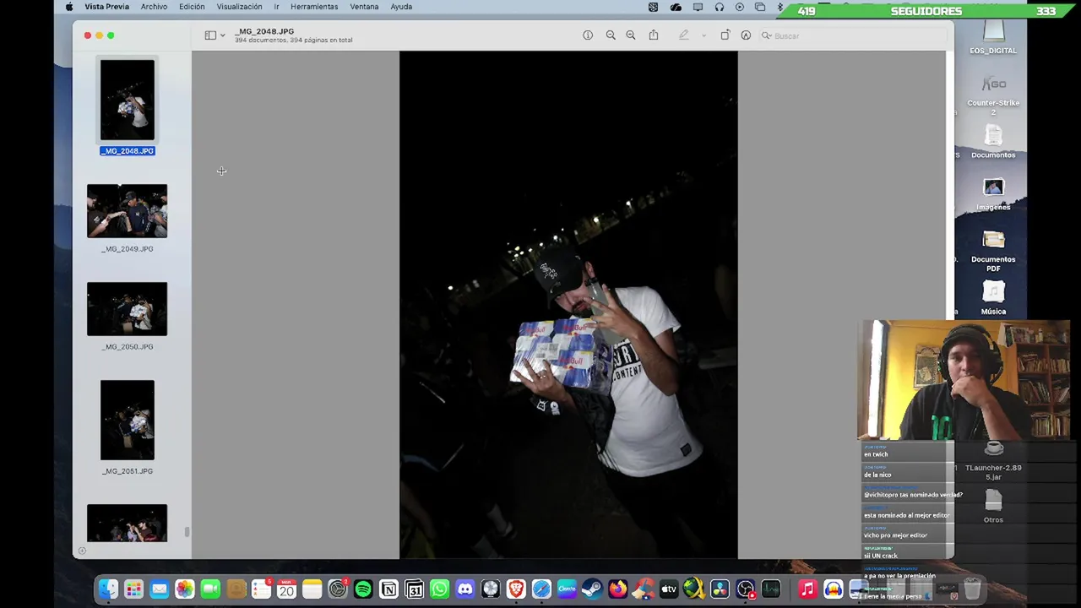Open Brave browser from the Dock
The image size is (1081, 608).
pos(516,589)
